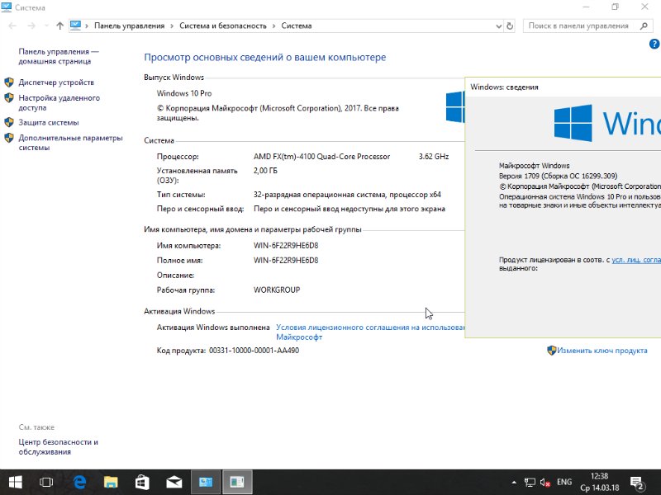Open the Action Center notifications

click(x=636, y=483)
